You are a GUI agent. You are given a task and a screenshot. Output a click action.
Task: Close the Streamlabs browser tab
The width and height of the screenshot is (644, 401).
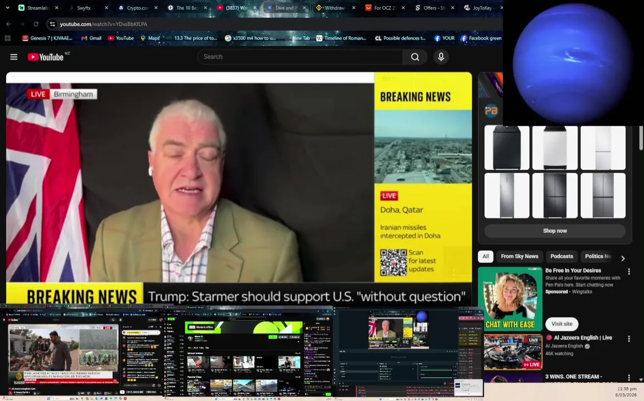57,8
